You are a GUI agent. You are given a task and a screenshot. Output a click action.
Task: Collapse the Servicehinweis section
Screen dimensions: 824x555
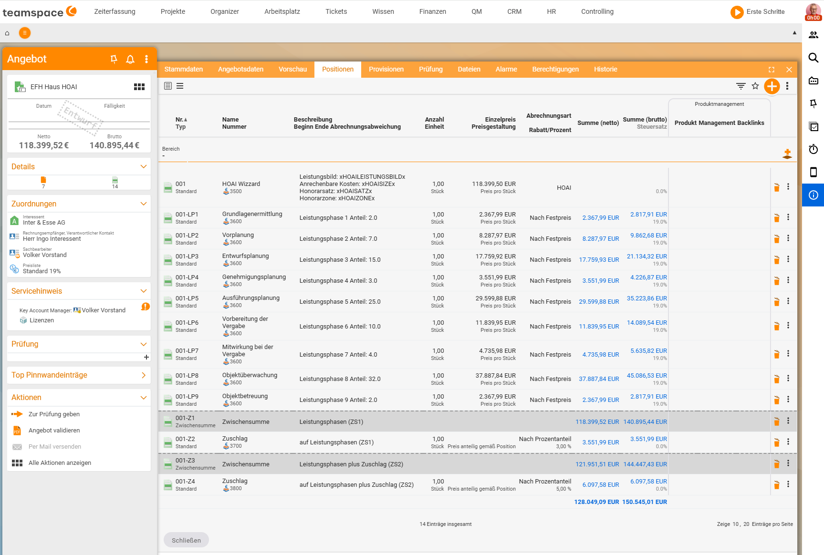point(144,291)
